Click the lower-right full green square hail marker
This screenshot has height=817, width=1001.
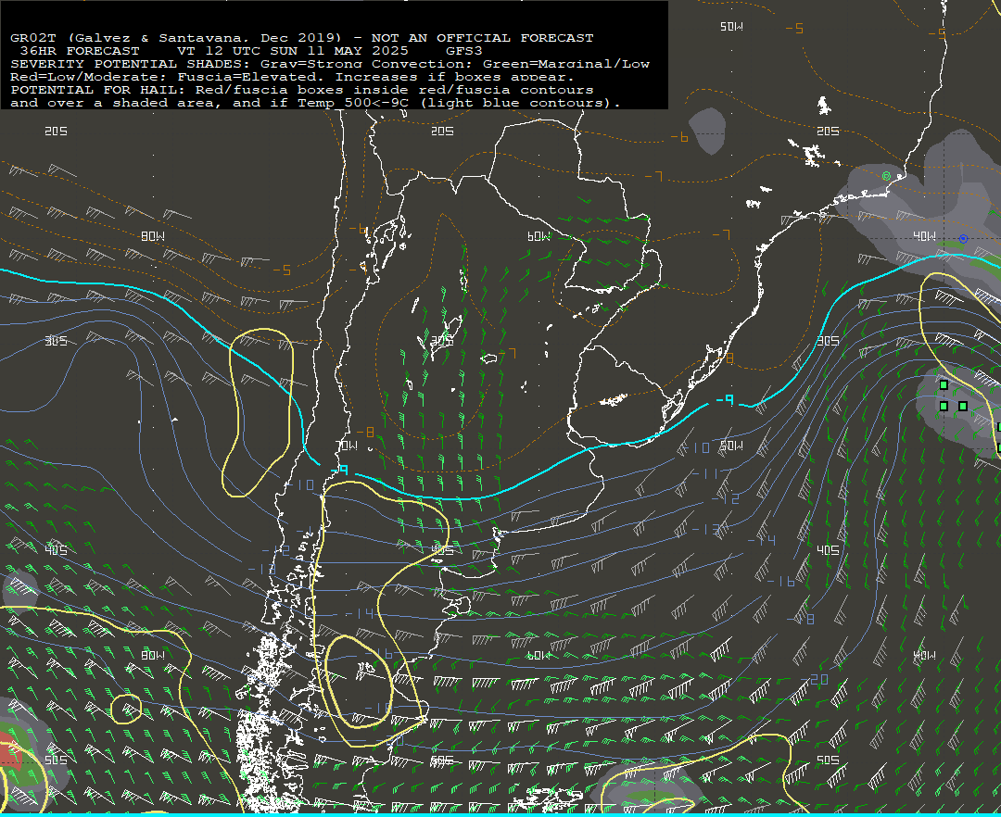click(x=963, y=407)
